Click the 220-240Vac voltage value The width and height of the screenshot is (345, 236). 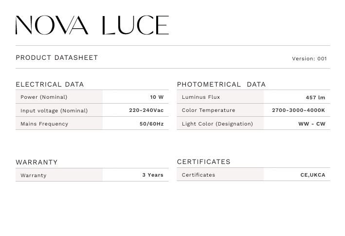(146, 110)
